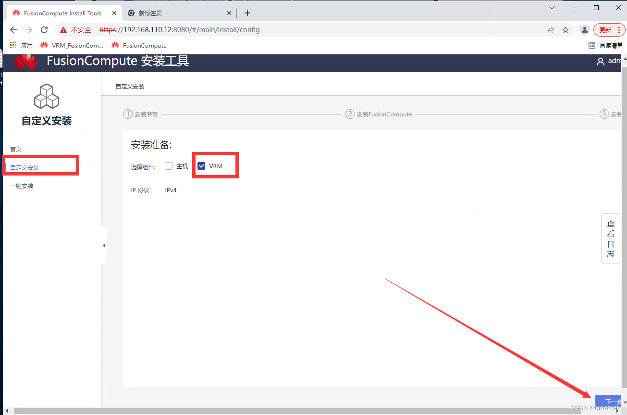Collapse the sidebar with arrow handle
The image size is (627, 415).
(x=104, y=245)
